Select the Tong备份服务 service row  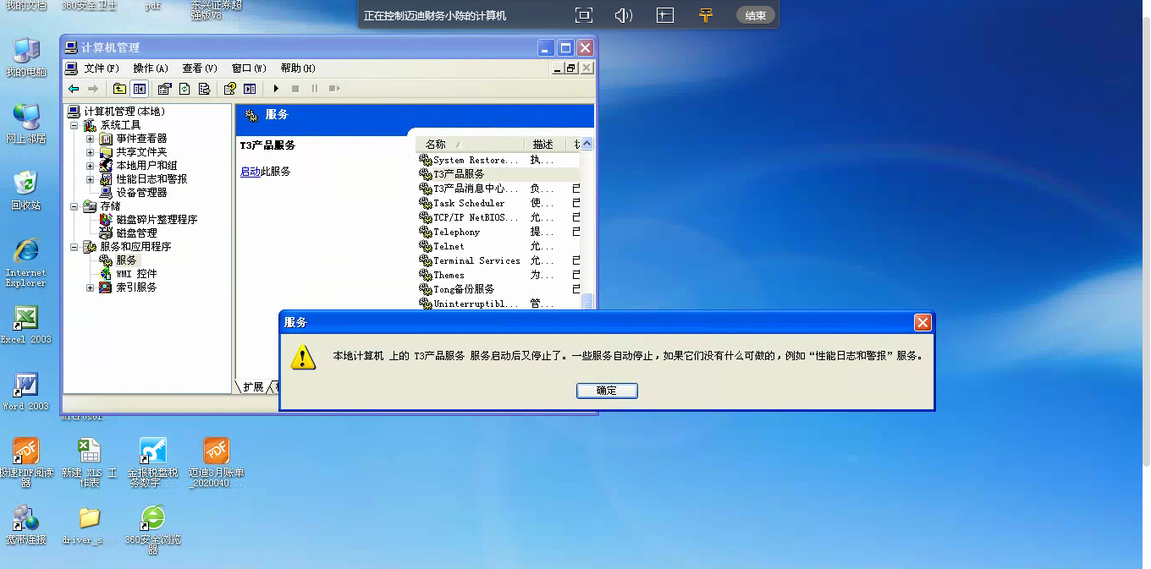[499, 289]
